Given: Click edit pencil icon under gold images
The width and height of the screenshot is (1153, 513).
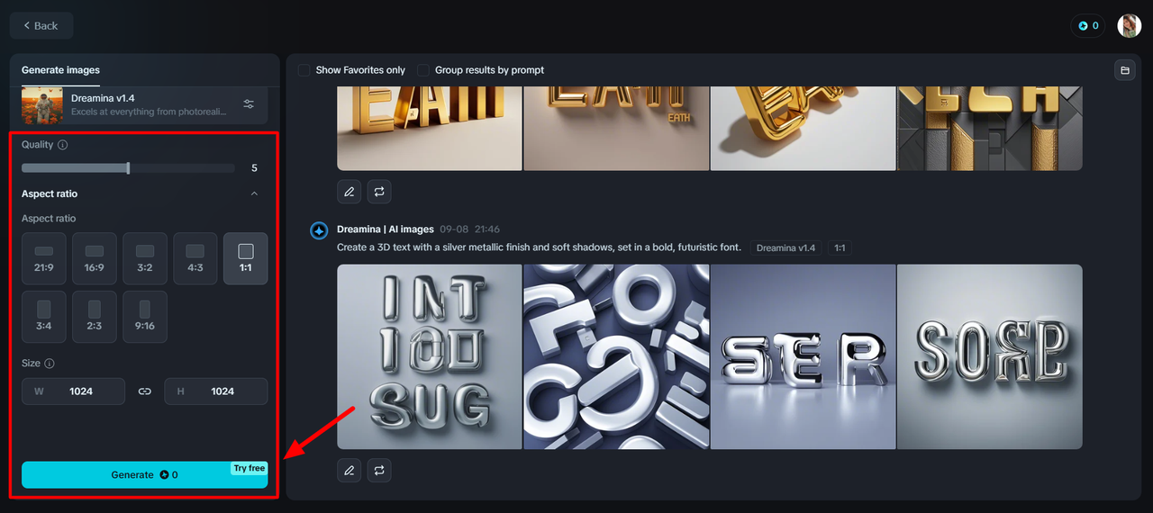Looking at the screenshot, I should point(350,192).
